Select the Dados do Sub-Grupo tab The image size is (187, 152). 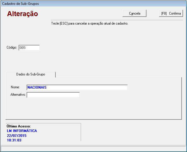[x=31, y=74]
